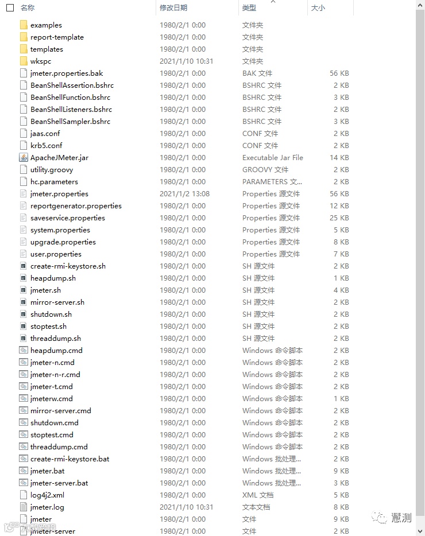Click the jmeterw.cmd command script icon

pyautogui.click(x=24, y=399)
